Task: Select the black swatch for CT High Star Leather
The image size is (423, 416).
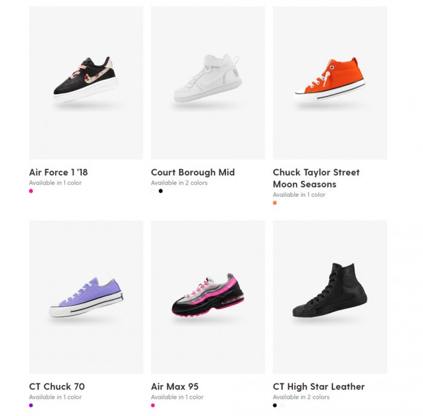Action: [275, 405]
